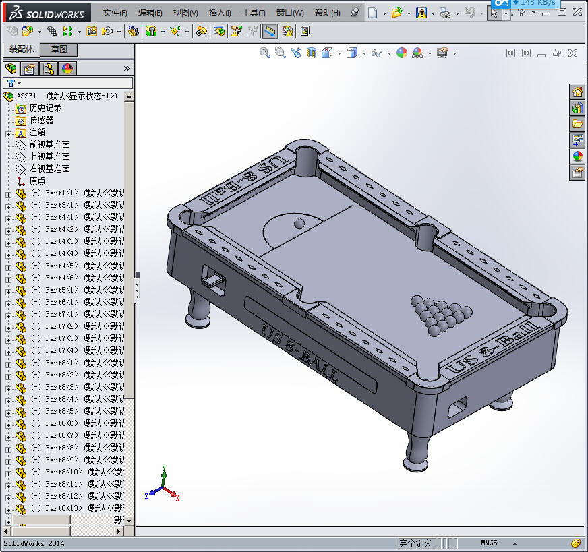
Task: Click the Zoom to Area icon
Action: (x=280, y=53)
